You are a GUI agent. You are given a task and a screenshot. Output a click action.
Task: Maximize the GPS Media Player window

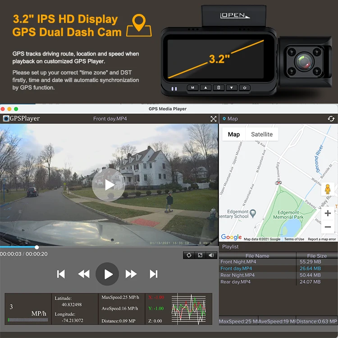click(x=16, y=109)
